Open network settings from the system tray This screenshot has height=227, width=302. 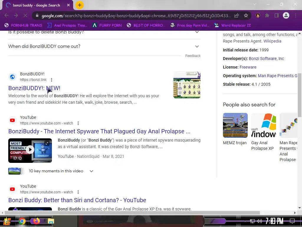coord(252,221)
